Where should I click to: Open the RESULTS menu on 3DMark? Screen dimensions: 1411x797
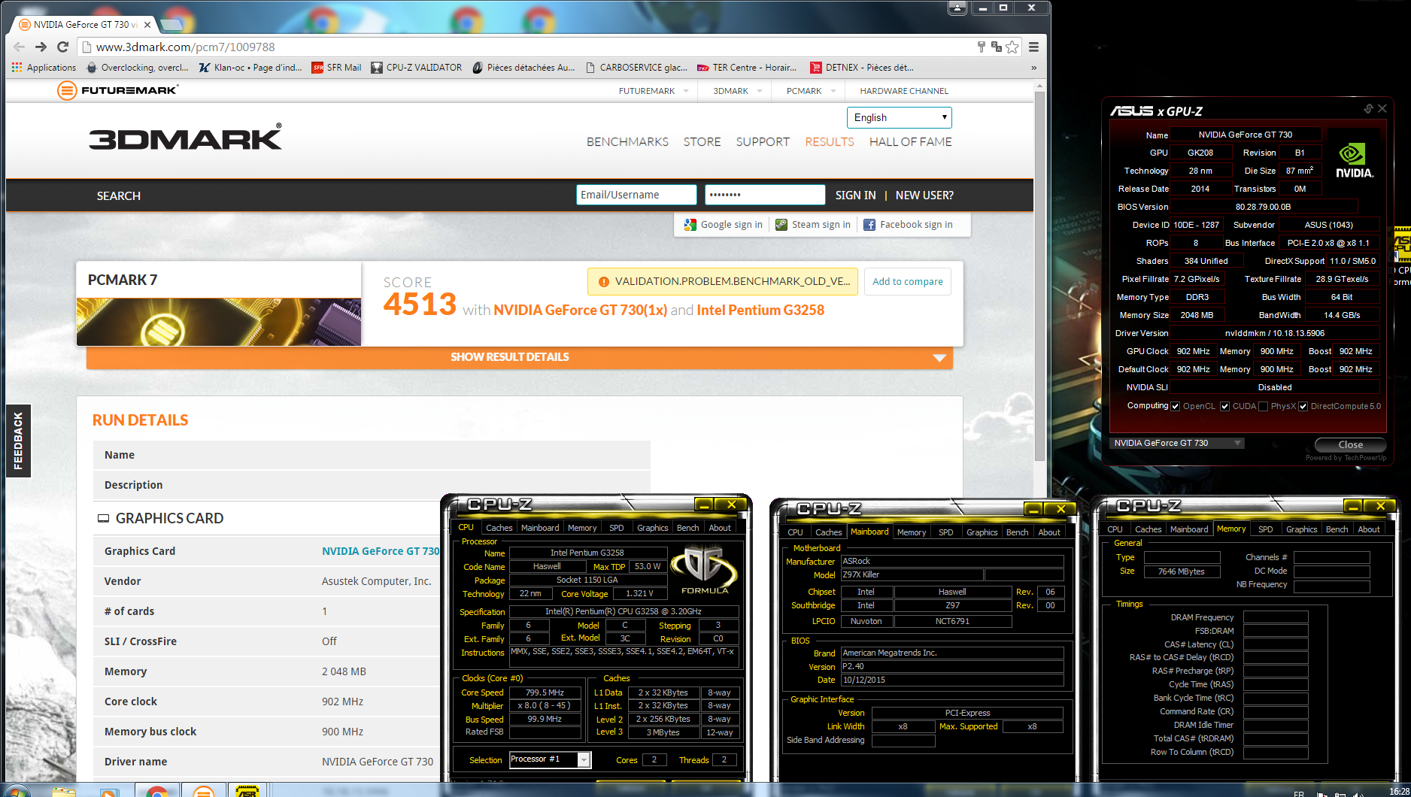point(830,141)
